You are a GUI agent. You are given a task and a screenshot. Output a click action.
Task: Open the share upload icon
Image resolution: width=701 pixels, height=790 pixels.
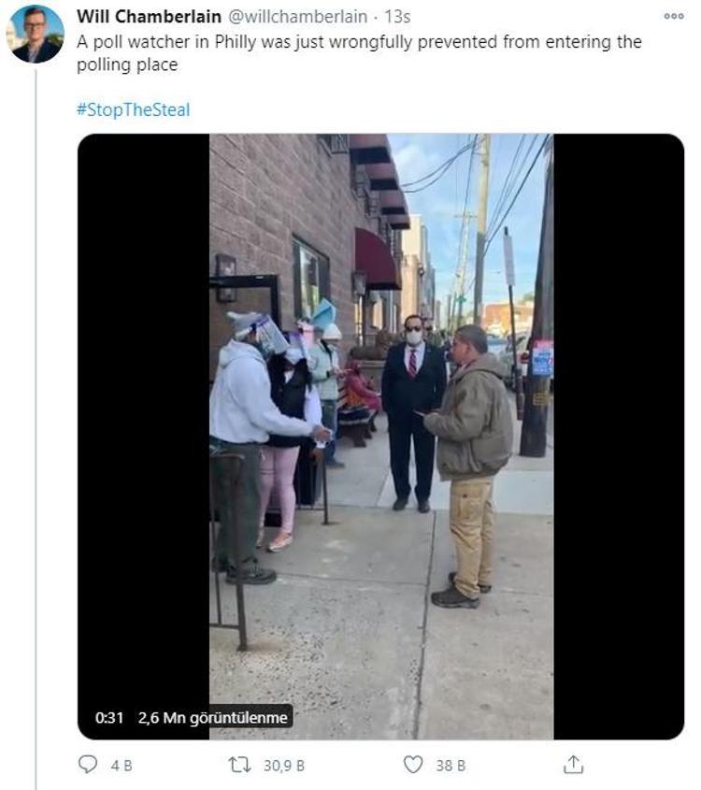tap(573, 765)
